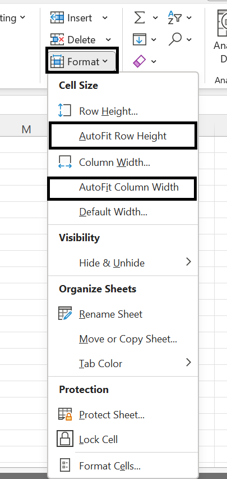Screen dimensions: 227x479
Task: Click column M header
Action: (26, 129)
